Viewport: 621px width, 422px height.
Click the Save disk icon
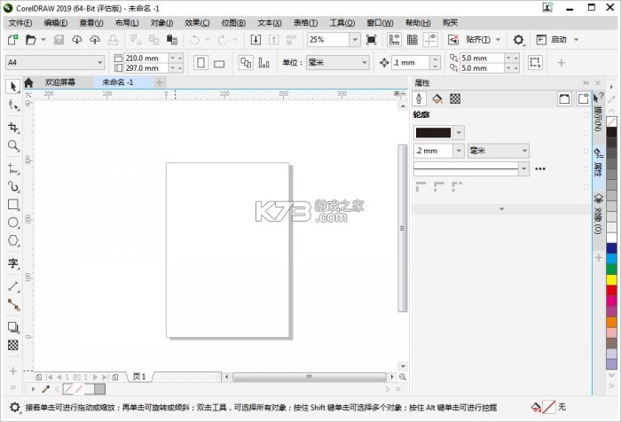59,40
